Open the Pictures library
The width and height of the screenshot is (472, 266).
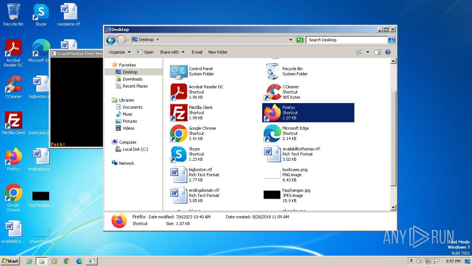tap(130, 121)
